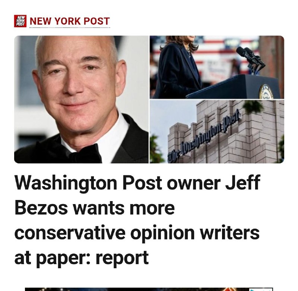Click the seal emblem on the podium

[x=266, y=92]
